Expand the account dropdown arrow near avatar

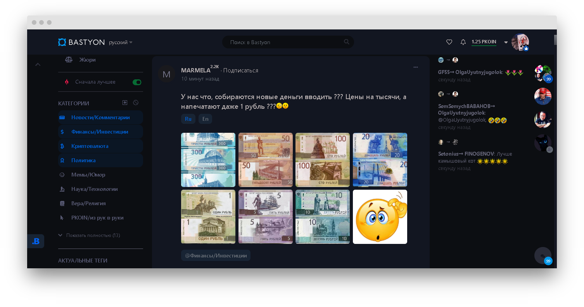[x=506, y=43]
